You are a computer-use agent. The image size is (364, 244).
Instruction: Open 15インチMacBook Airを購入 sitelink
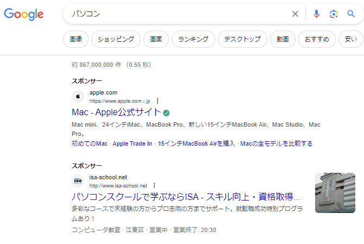tap(196, 143)
